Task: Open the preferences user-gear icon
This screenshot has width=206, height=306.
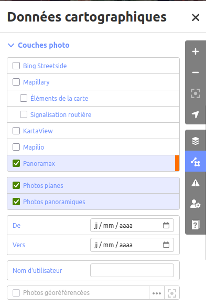Action: [196, 204]
